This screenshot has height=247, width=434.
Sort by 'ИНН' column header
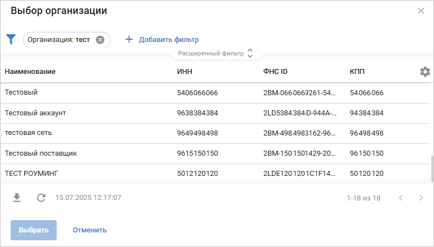[x=185, y=72]
